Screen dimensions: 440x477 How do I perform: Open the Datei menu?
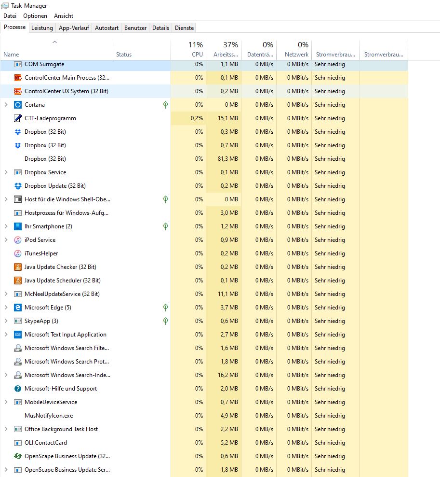tap(10, 16)
